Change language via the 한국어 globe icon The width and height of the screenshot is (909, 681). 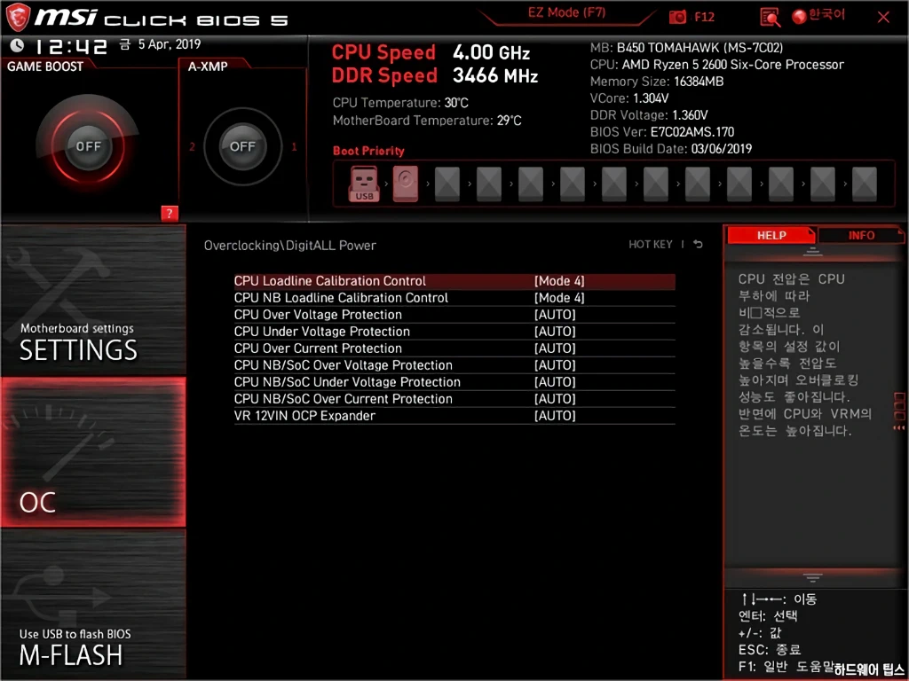pyautogui.click(x=818, y=16)
